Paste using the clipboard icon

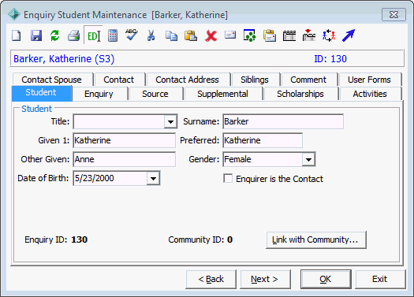[191, 35]
